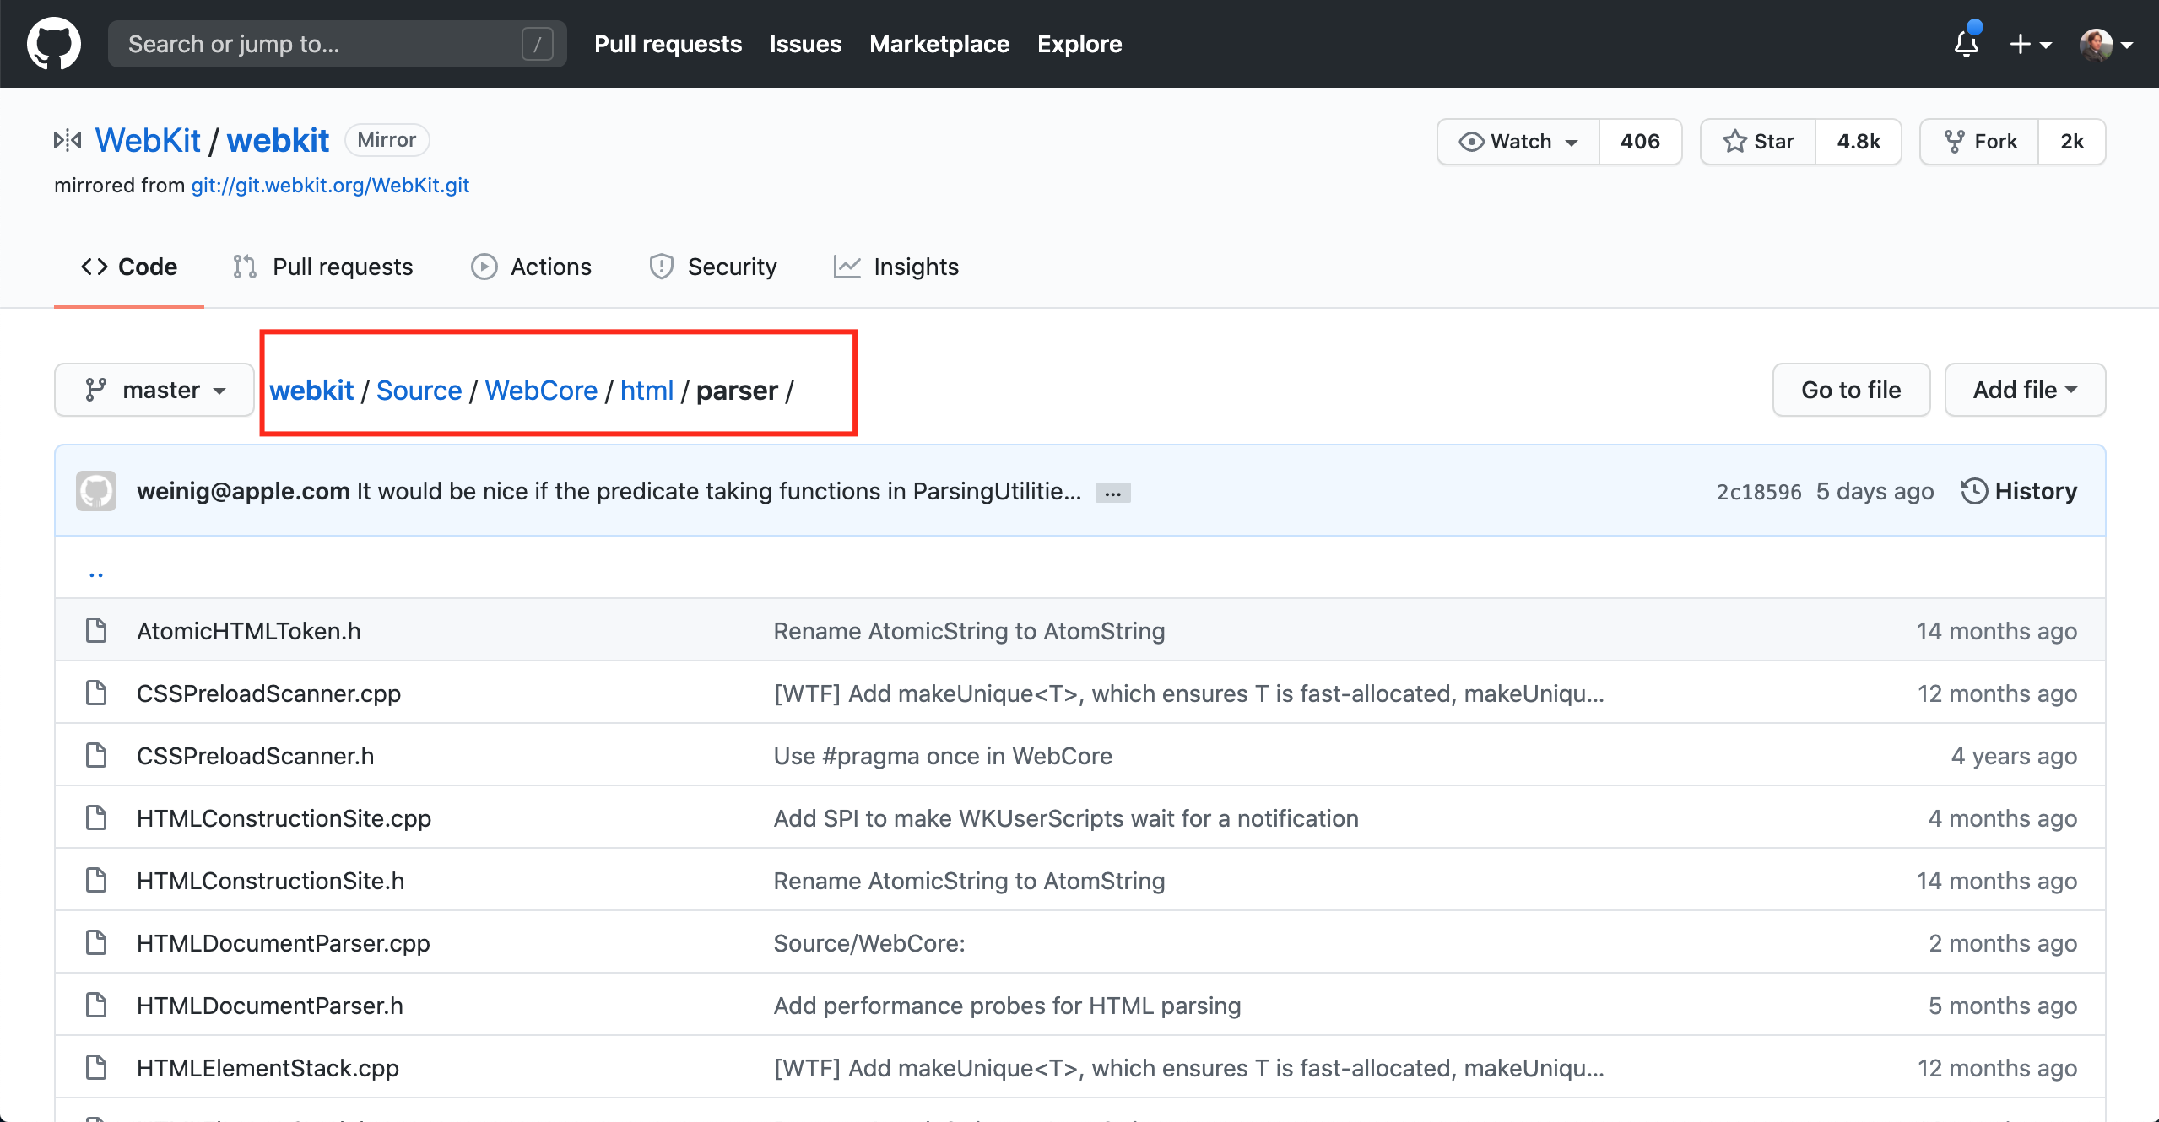Switch to the Actions tab
Viewport: 2159px width, 1122px height.
click(x=532, y=267)
